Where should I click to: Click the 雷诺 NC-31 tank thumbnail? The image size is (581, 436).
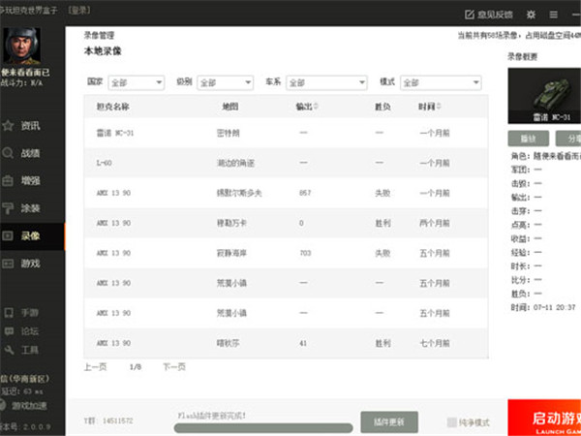543,97
